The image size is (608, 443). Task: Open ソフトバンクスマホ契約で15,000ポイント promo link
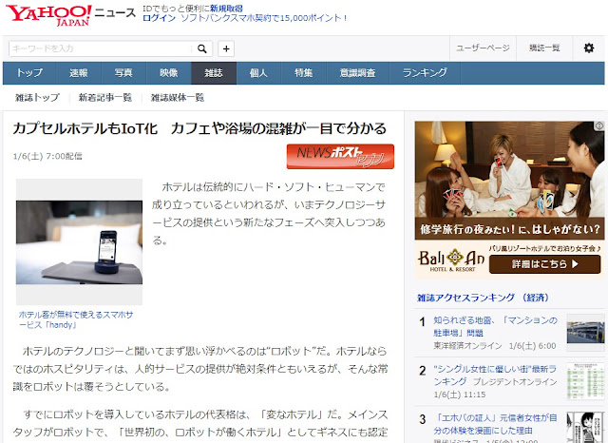click(x=264, y=18)
